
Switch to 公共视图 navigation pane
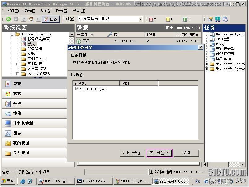35,153
